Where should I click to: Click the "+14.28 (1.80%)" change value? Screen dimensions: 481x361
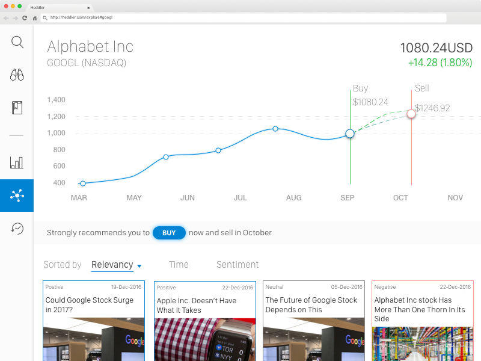point(440,63)
